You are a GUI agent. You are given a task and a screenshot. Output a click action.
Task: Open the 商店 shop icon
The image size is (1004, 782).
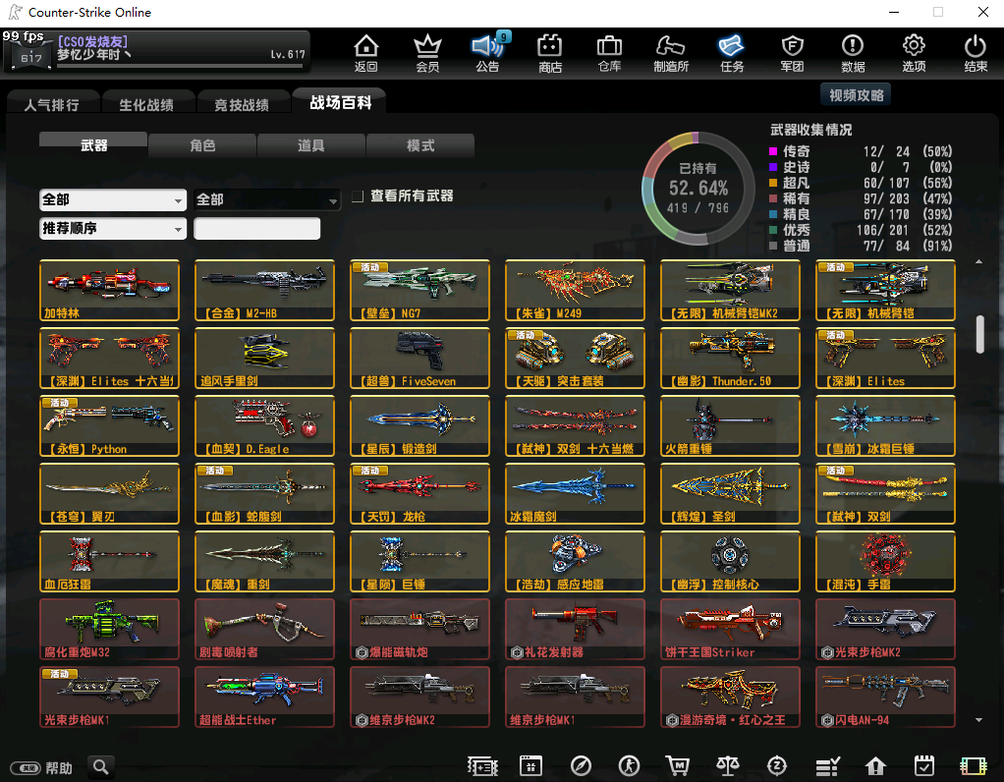pos(549,52)
